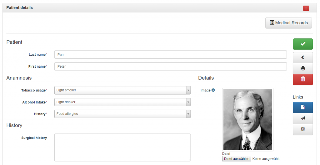Click the Image info icon

click(x=213, y=90)
